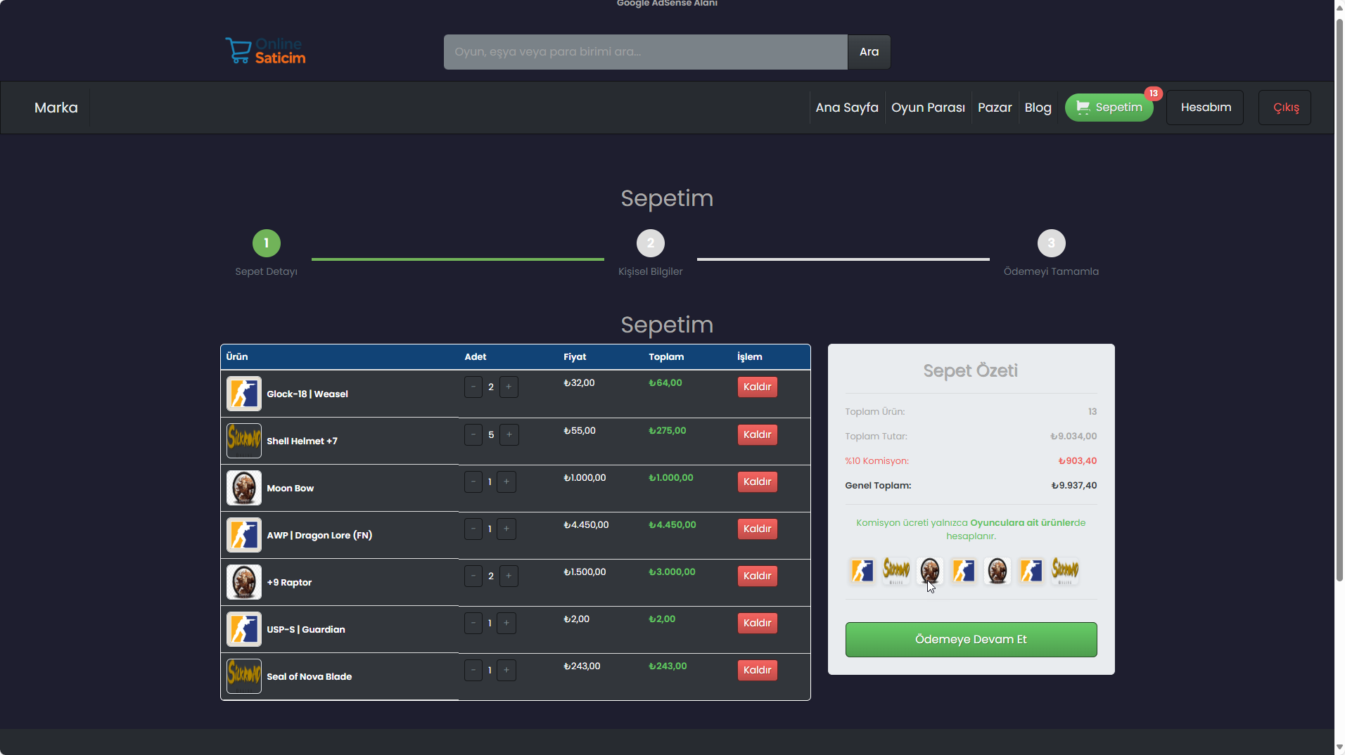Viewport: 1345px width, 755px height.
Task: Log out with Çıkış
Action: [x=1285, y=108]
